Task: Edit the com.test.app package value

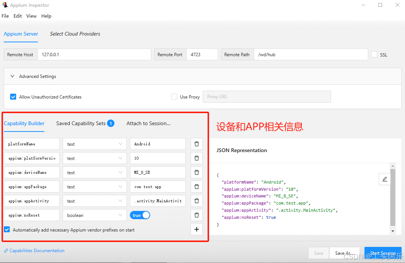Action: coord(158,187)
